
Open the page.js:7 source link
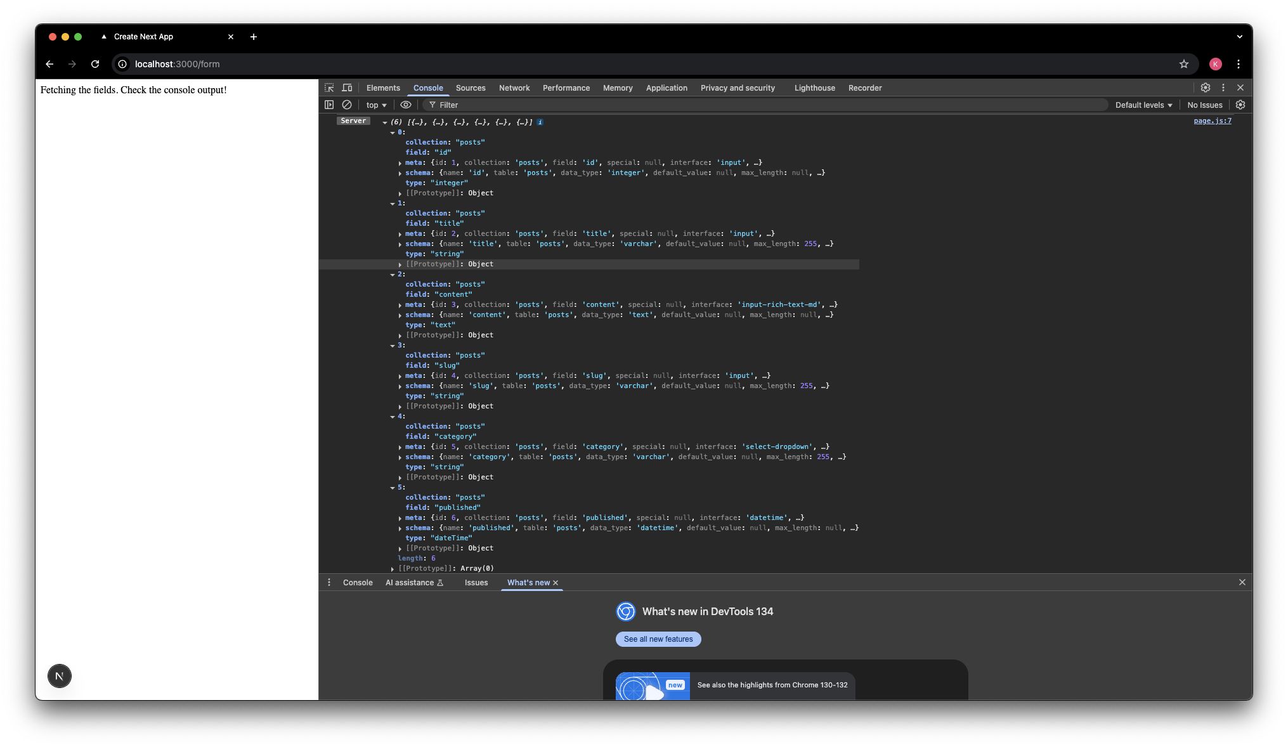(1212, 120)
